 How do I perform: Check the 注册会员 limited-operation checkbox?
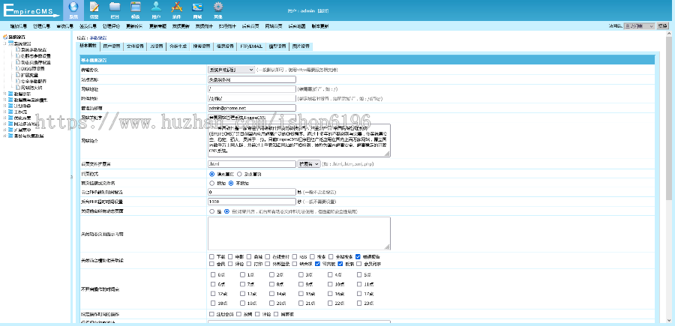click(x=211, y=314)
